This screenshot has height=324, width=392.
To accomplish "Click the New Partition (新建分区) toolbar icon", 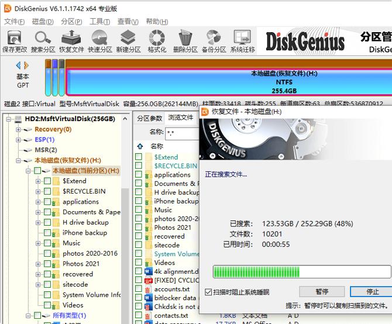I will [x=128, y=41].
